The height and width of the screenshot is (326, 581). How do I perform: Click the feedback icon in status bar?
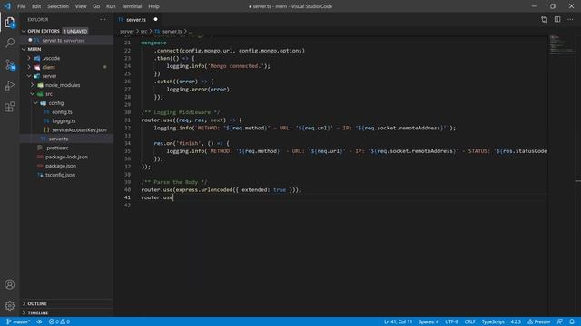[560, 321]
